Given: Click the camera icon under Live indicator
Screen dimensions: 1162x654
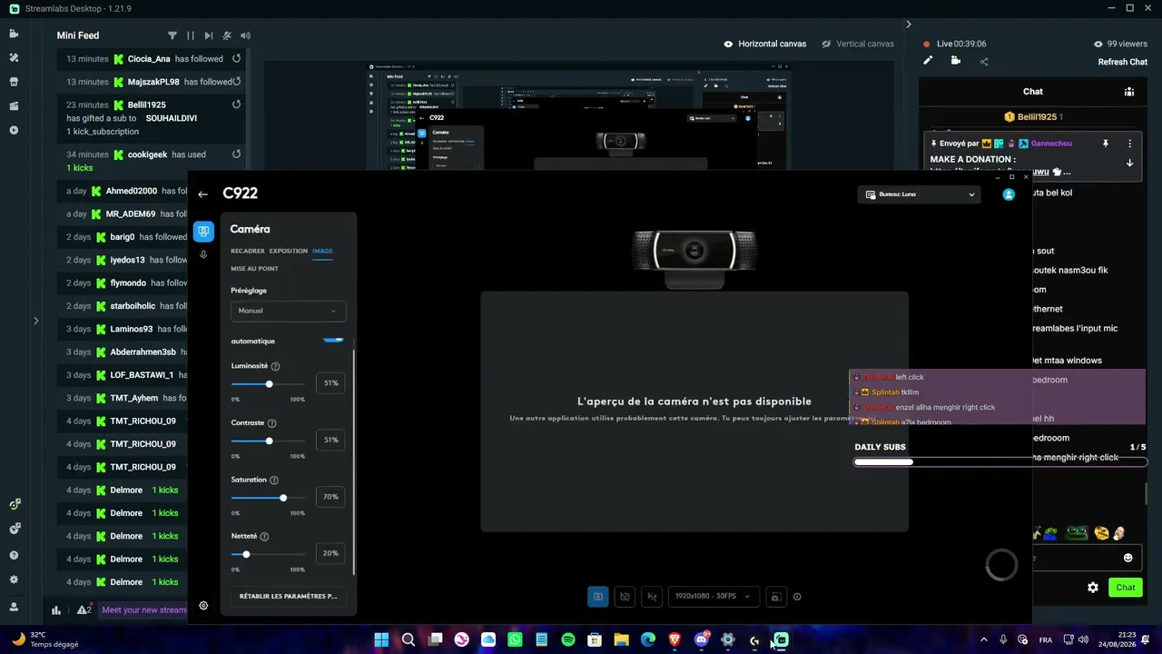Looking at the screenshot, I should tap(956, 61).
